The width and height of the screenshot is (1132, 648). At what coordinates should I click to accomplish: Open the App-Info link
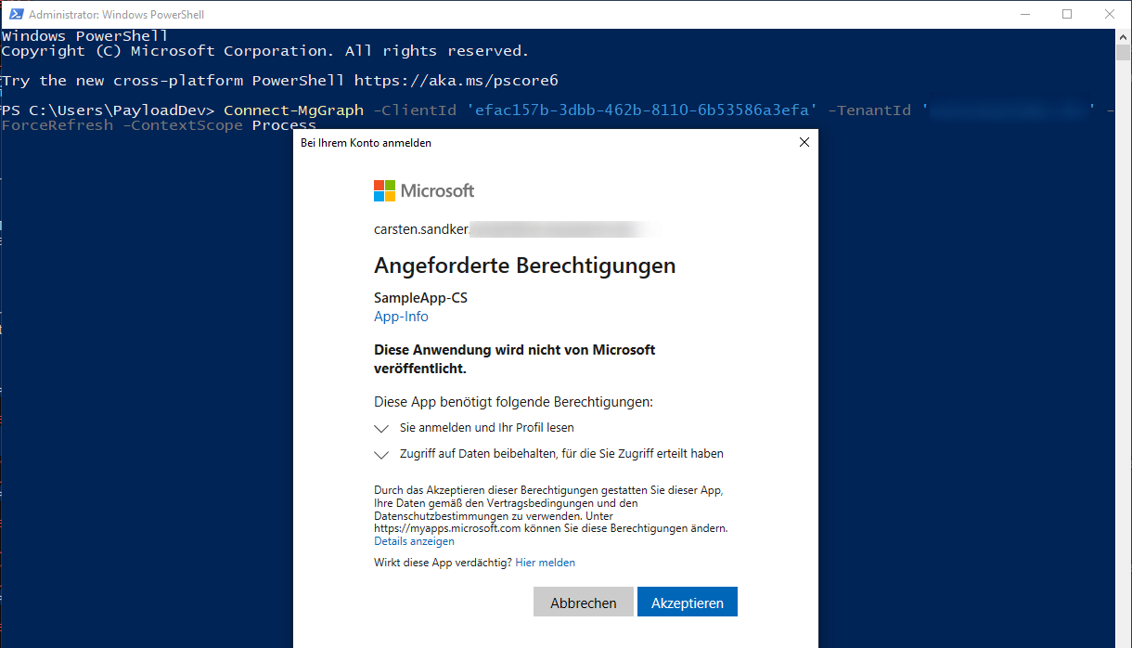(401, 316)
